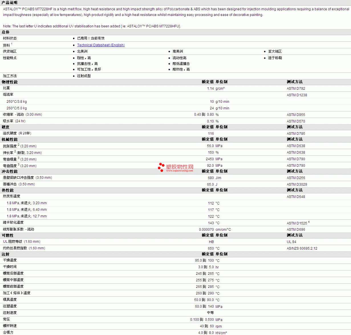The width and height of the screenshot is (351, 335).
Task: Click the 冲击性能 section header
Action: click(x=9, y=171)
